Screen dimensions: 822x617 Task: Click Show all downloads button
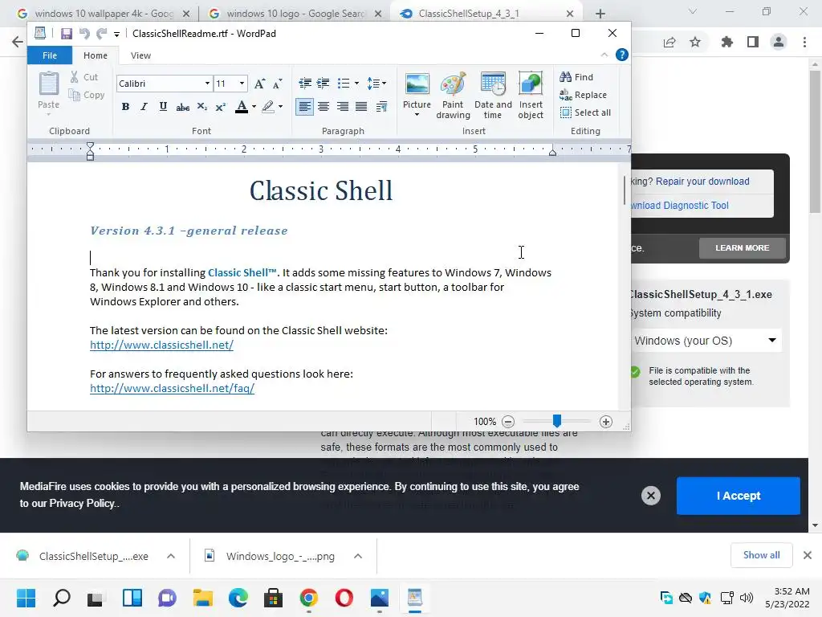tap(761, 555)
